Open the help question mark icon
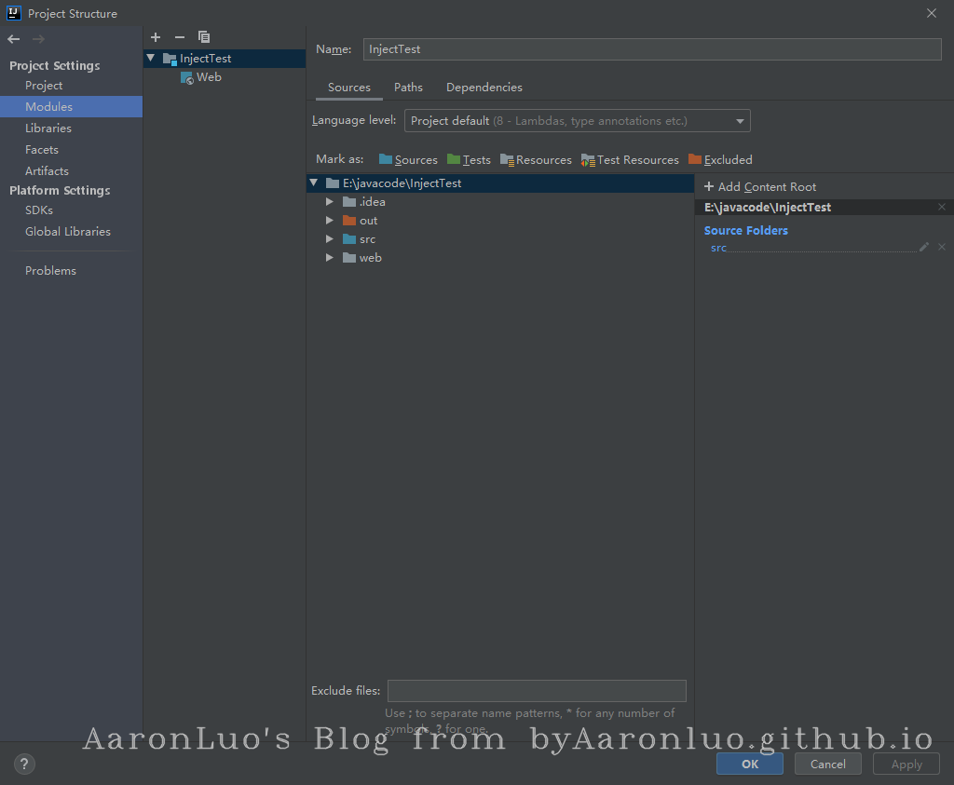 25,765
